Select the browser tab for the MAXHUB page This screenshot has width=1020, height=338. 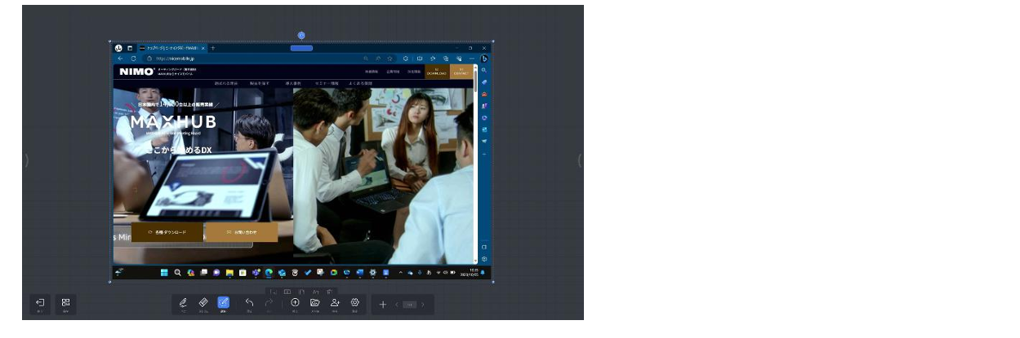tap(172, 48)
